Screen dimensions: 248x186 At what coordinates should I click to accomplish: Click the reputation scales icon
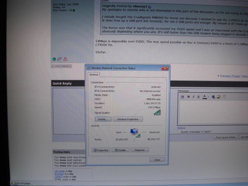tap(59, 59)
